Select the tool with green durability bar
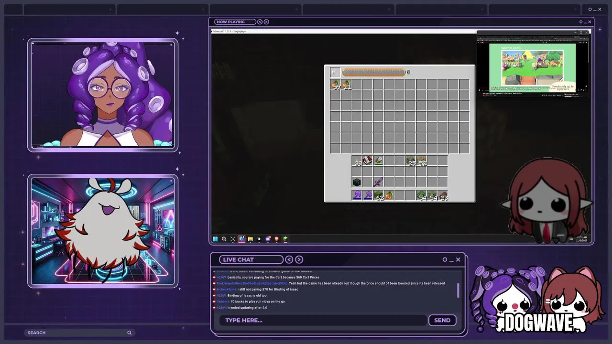612x344 pixels. pyautogui.click(x=378, y=161)
